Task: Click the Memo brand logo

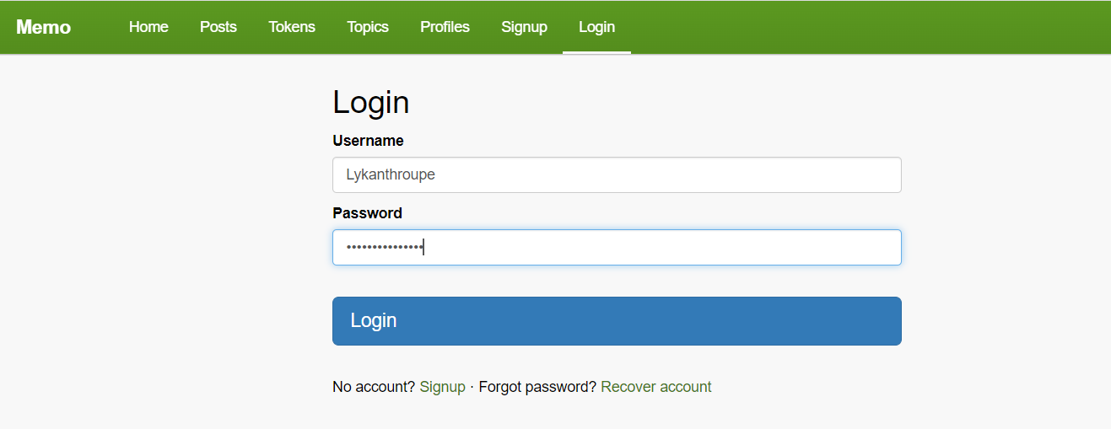Action: pos(43,27)
